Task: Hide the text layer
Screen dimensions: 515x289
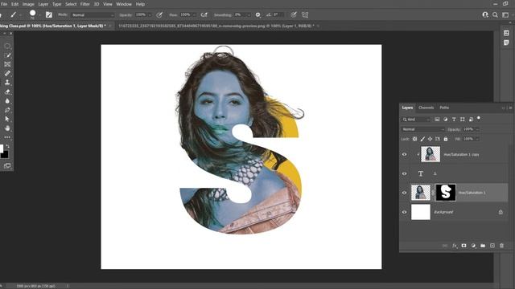Action: click(x=404, y=173)
